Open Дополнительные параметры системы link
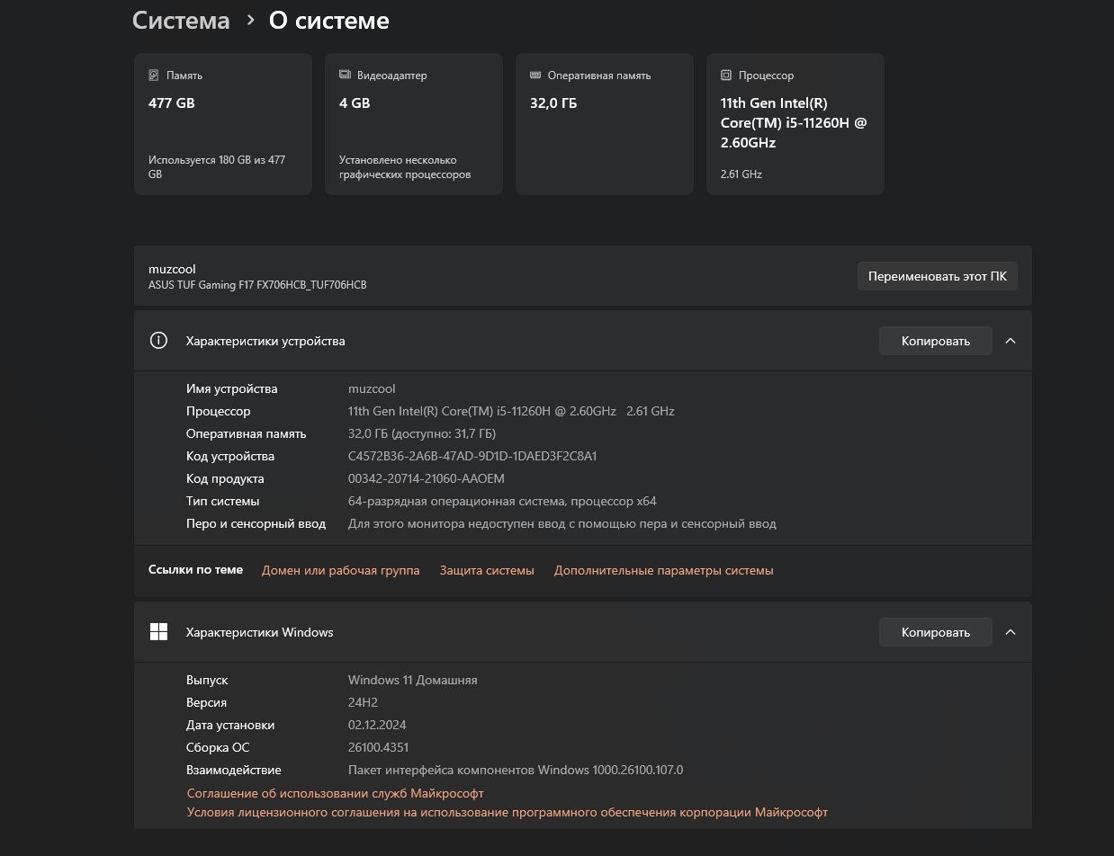This screenshot has width=1114, height=856. tap(664, 570)
